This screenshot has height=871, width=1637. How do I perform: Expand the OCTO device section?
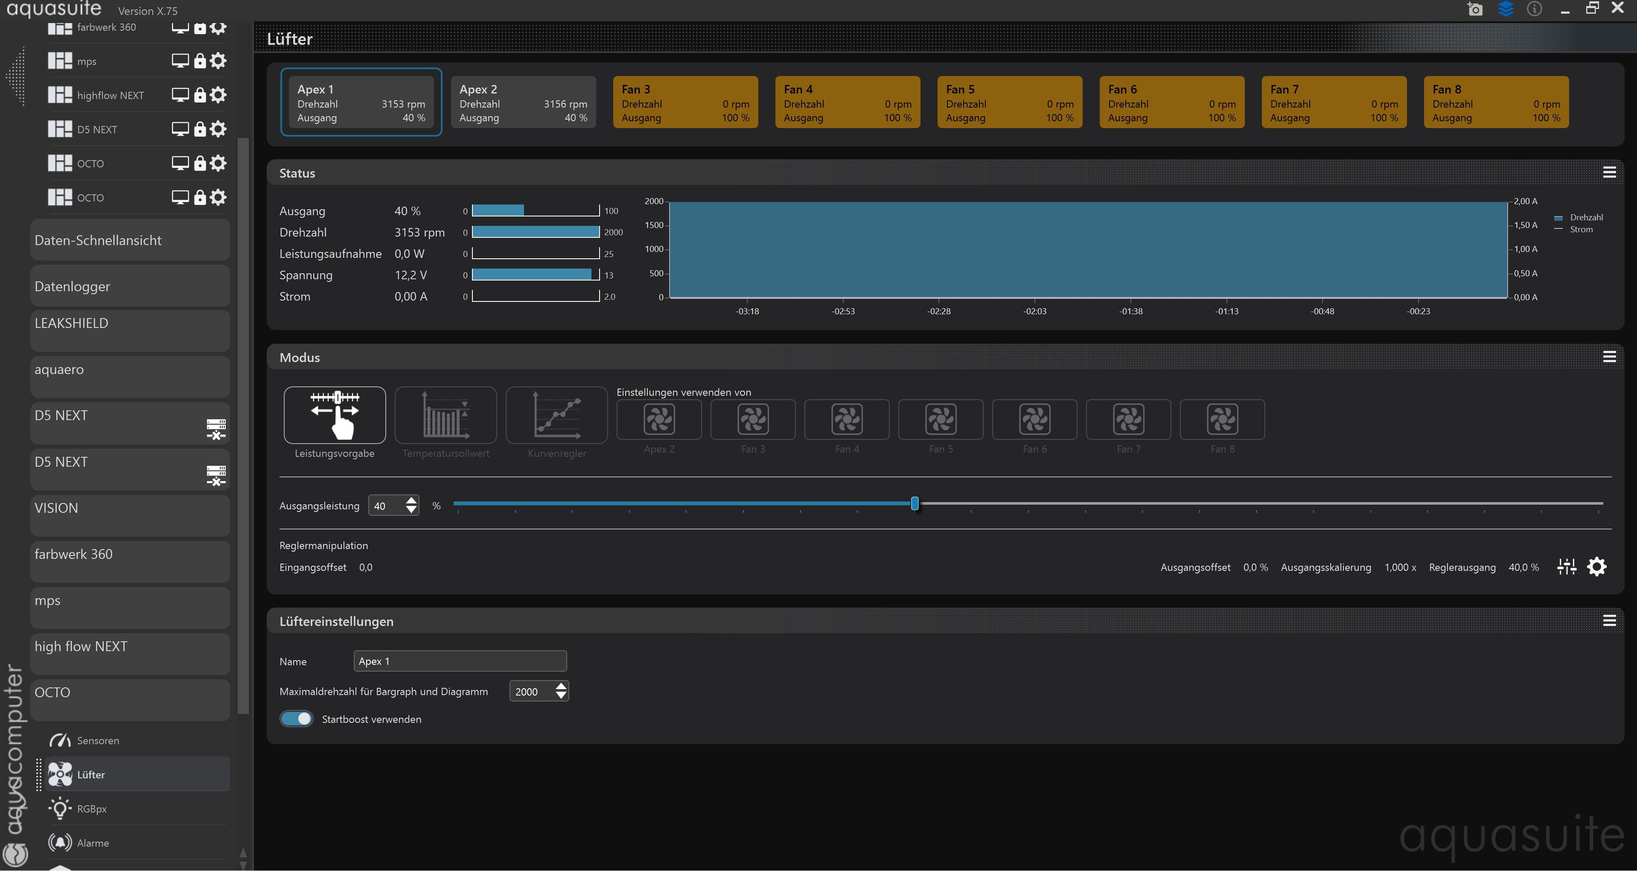[x=130, y=700]
